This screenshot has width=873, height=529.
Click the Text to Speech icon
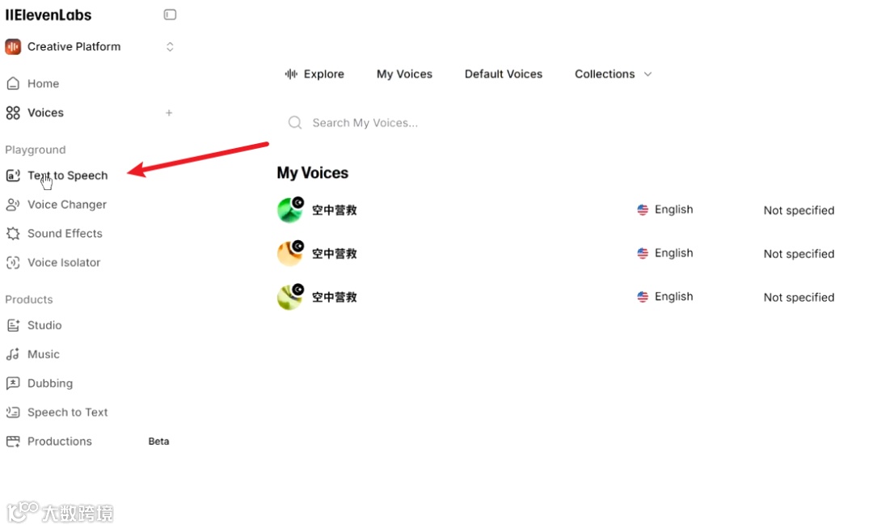click(13, 176)
